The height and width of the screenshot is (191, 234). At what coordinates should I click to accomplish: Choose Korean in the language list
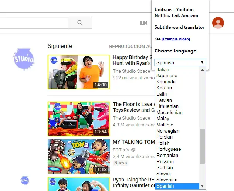click(x=177, y=88)
